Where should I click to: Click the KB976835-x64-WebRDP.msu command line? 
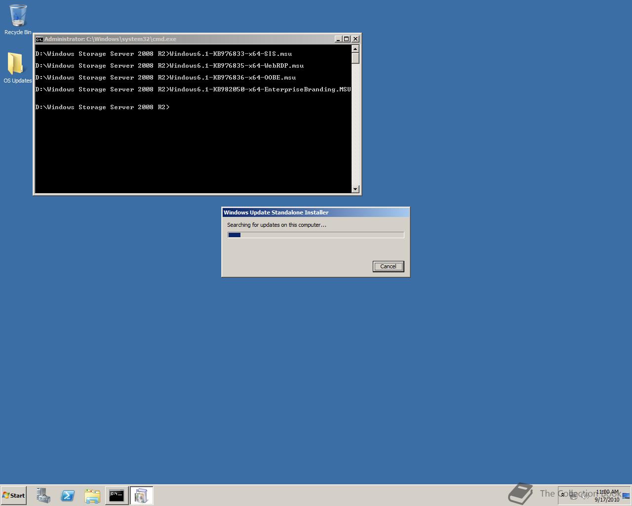[x=169, y=66]
